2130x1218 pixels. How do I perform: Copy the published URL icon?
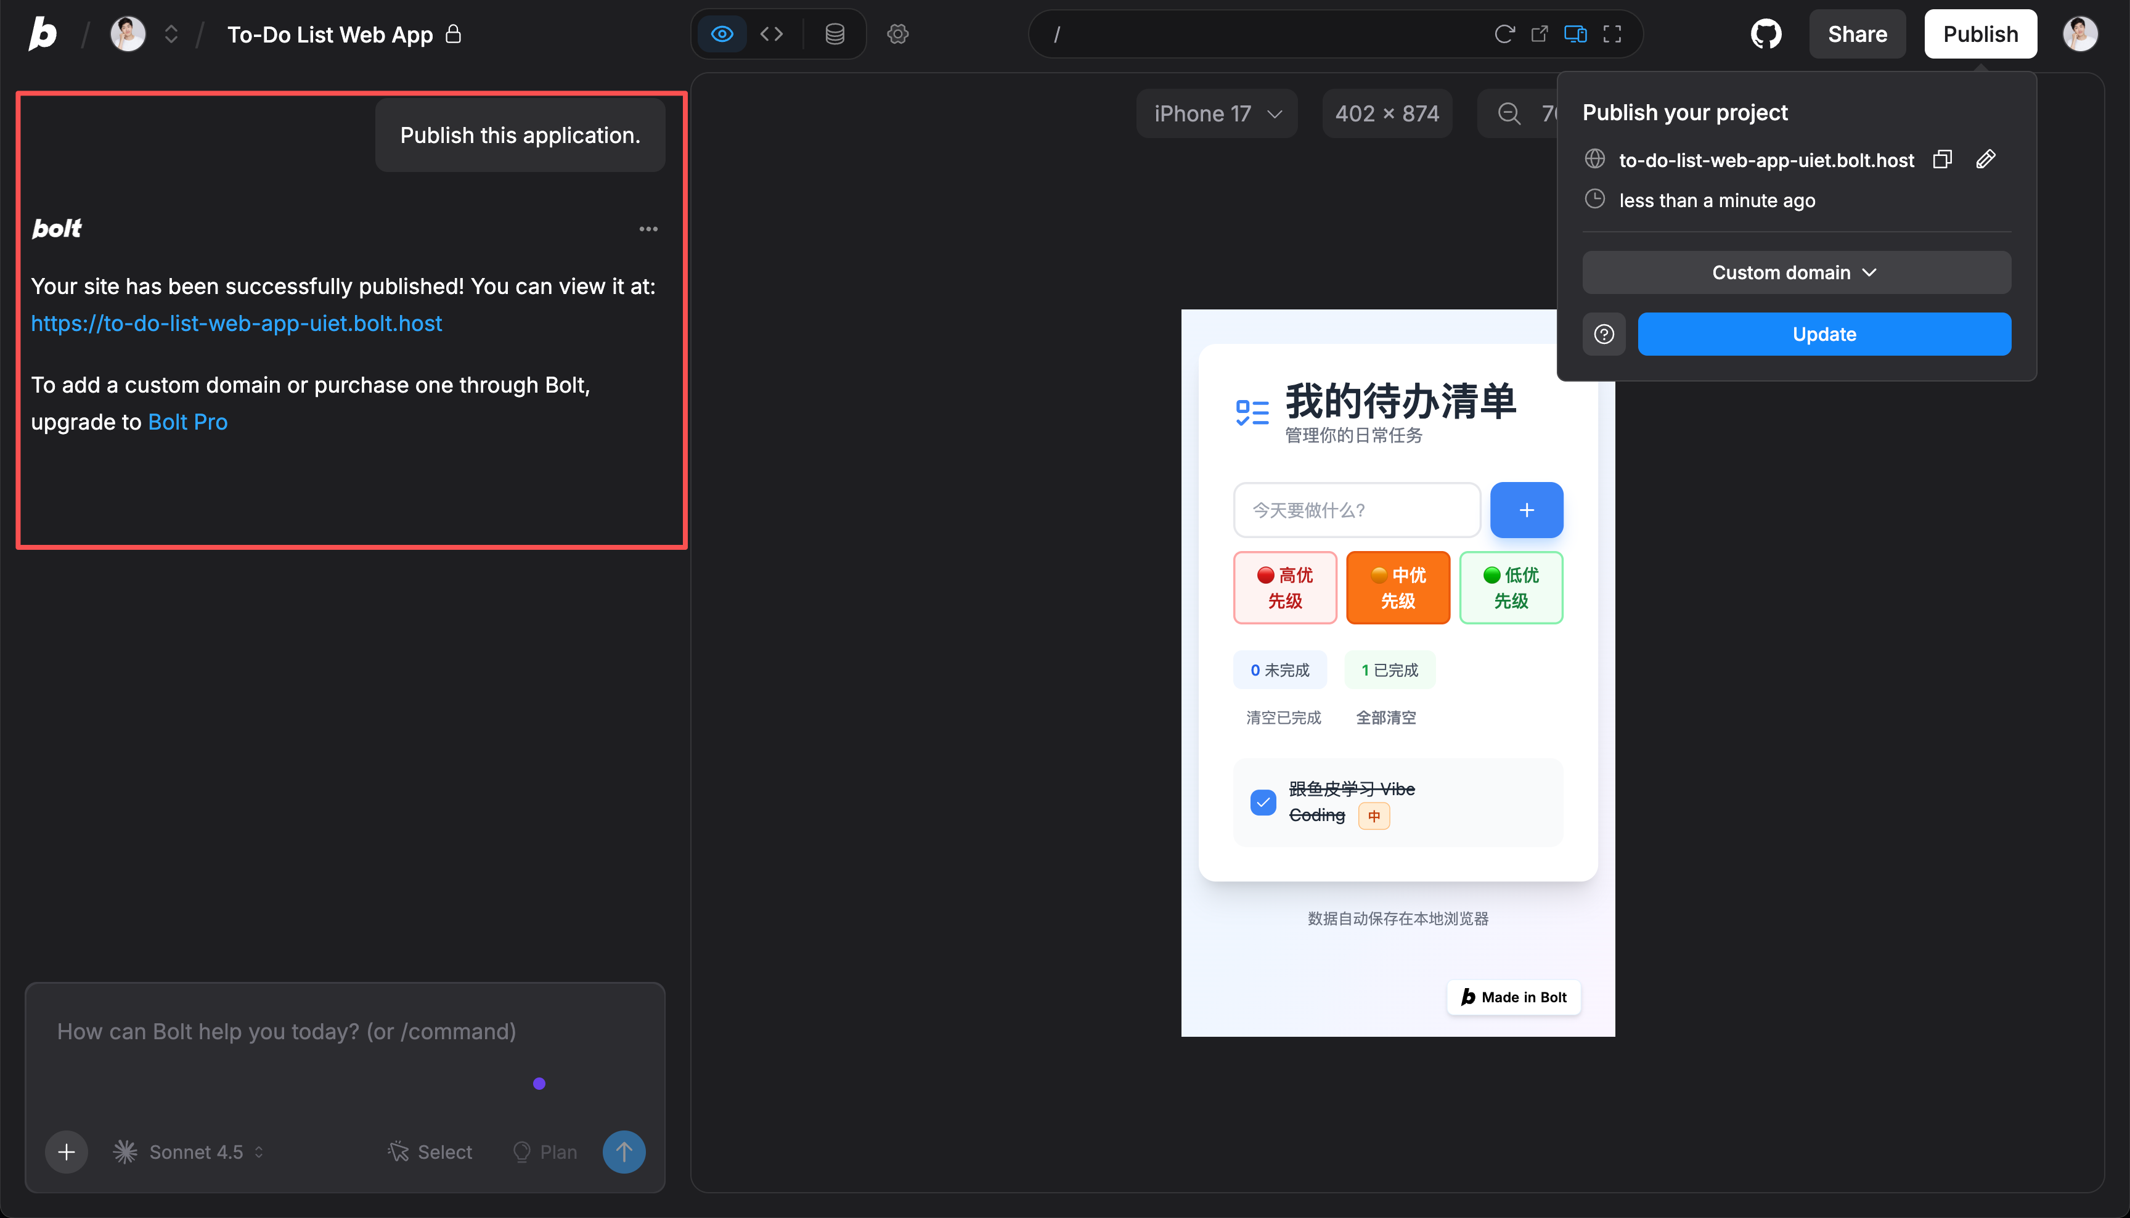[x=1942, y=159]
